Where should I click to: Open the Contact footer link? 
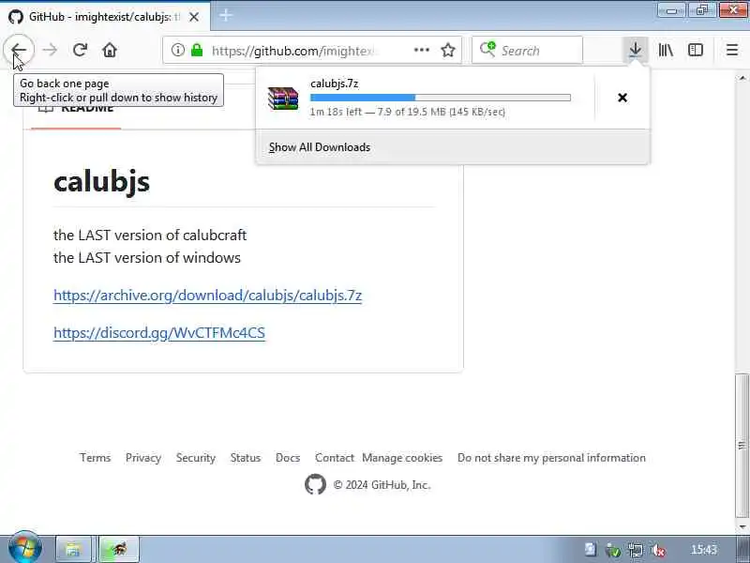point(335,458)
